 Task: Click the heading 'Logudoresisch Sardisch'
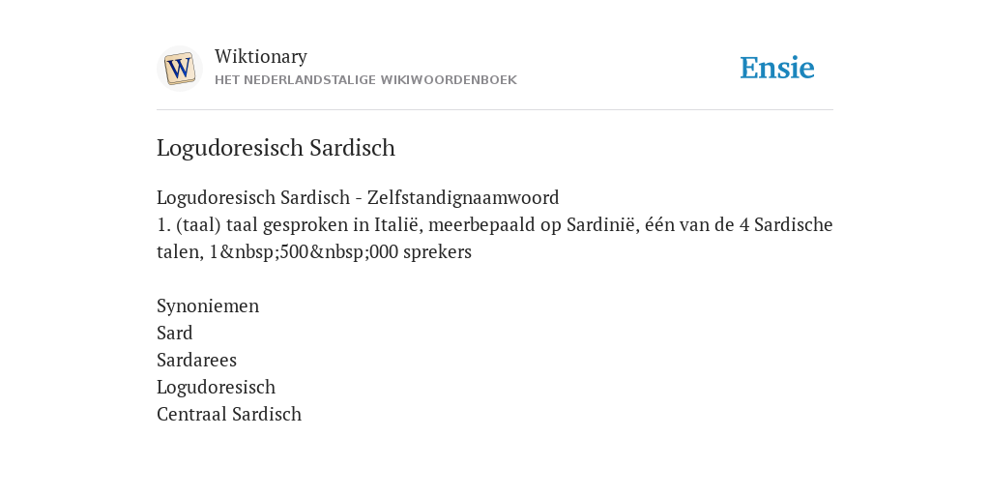point(276,148)
